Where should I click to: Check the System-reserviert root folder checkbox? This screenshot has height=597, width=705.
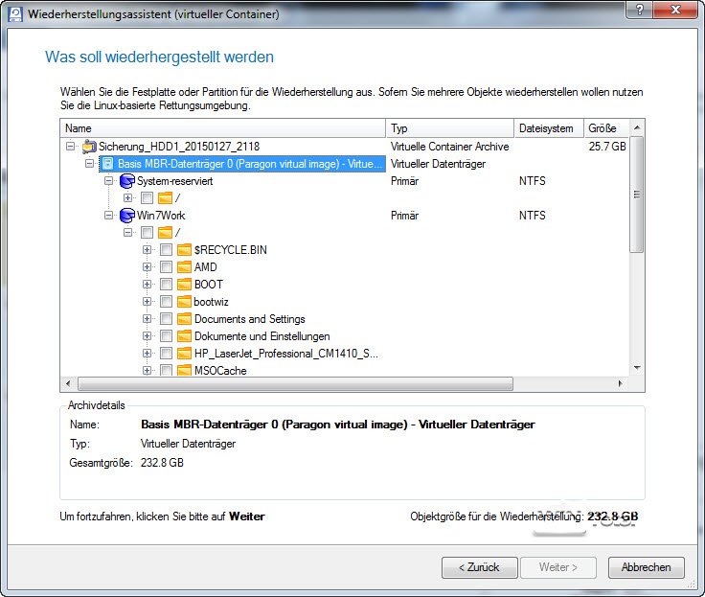tap(147, 198)
